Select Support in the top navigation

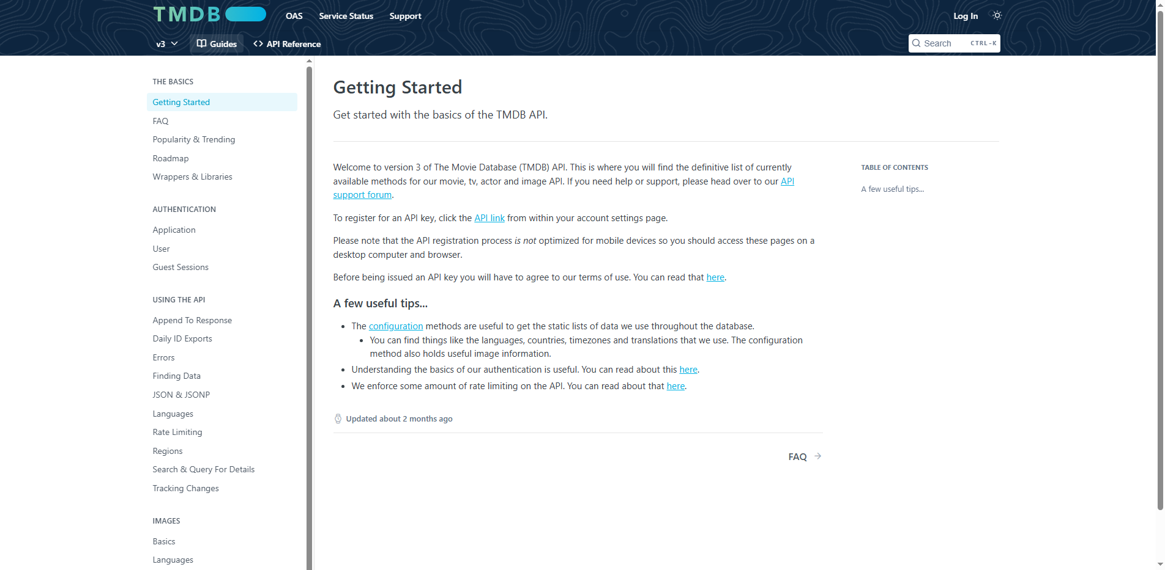(x=405, y=16)
